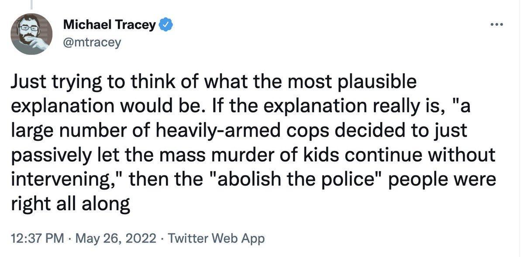
Task: Click the May 26, 2022 date text
Action: pyautogui.click(x=116, y=238)
